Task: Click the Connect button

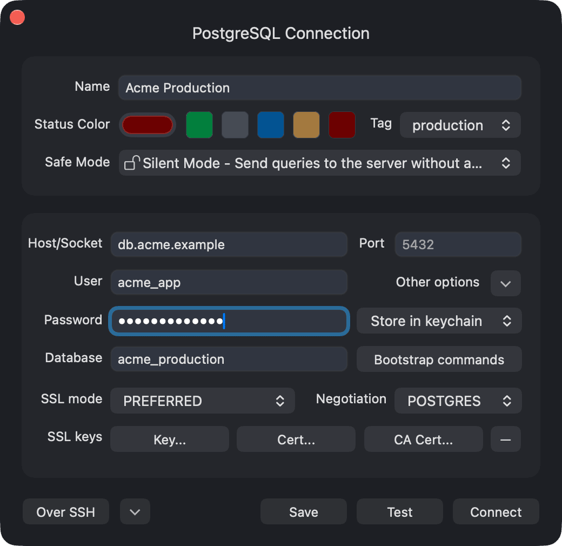Action: (496, 511)
